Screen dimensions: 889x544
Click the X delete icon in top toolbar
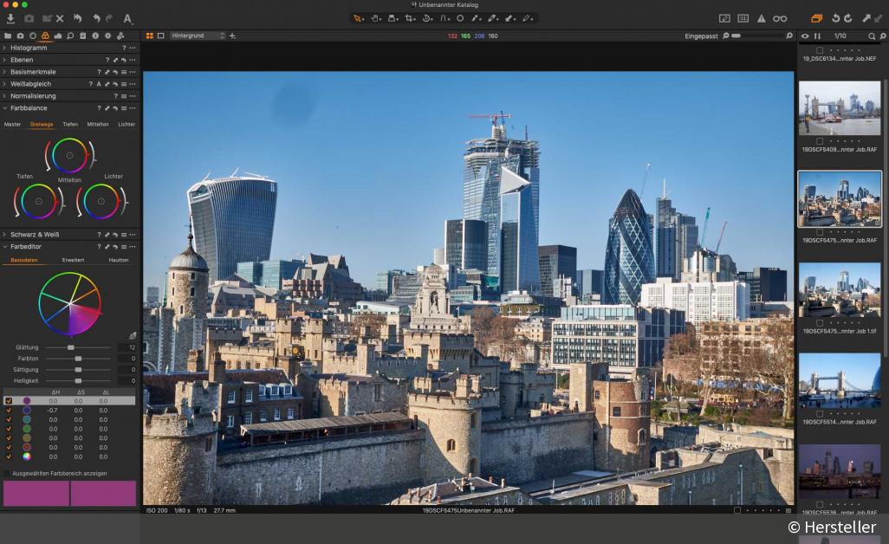(60, 19)
